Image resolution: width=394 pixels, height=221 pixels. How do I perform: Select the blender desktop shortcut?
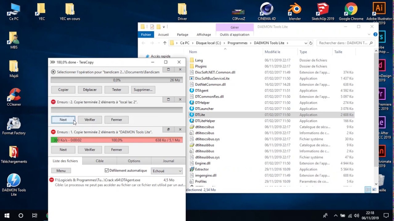pos(295,12)
